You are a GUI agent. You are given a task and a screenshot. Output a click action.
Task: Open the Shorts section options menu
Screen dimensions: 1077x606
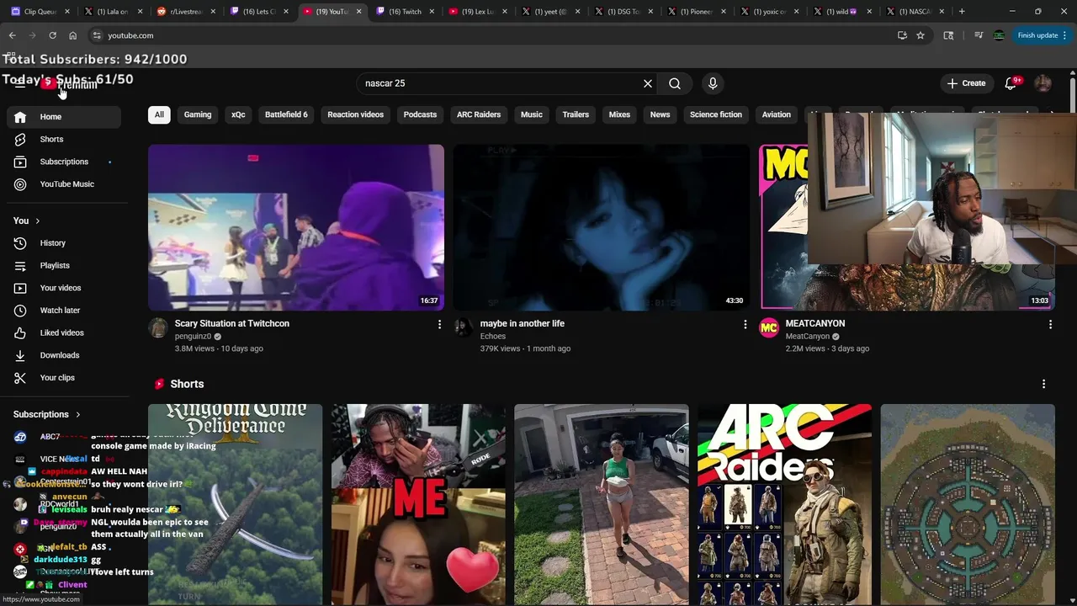pyautogui.click(x=1043, y=384)
